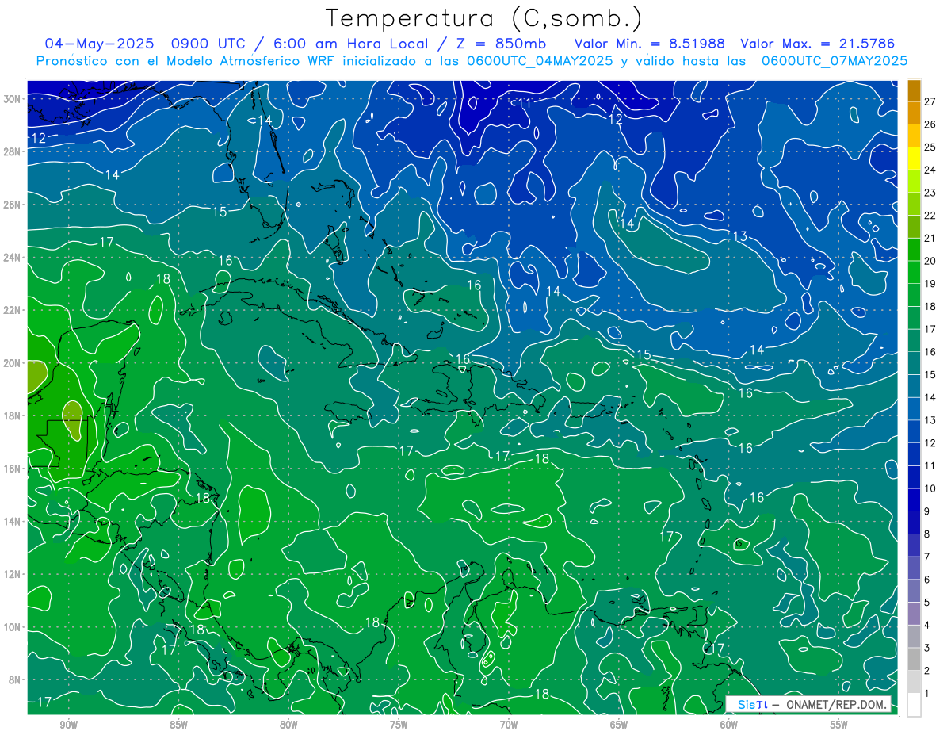Screen dimensions: 951x735
Task: Click the colorbar label '1'
Action: tap(926, 694)
